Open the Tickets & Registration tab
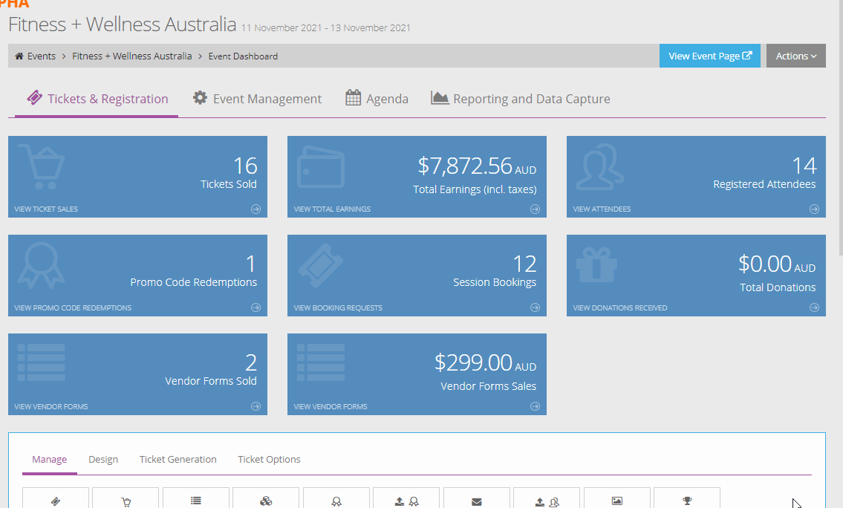Image resolution: width=843 pixels, height=508 pixels. [x=97, y=99]
